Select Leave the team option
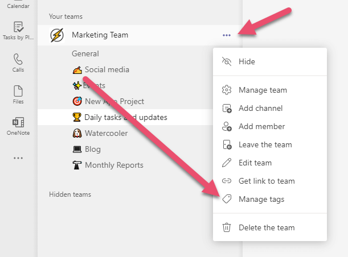Image resolution: width=348 pixels, height=257 pixels. [x=265, y=144]
